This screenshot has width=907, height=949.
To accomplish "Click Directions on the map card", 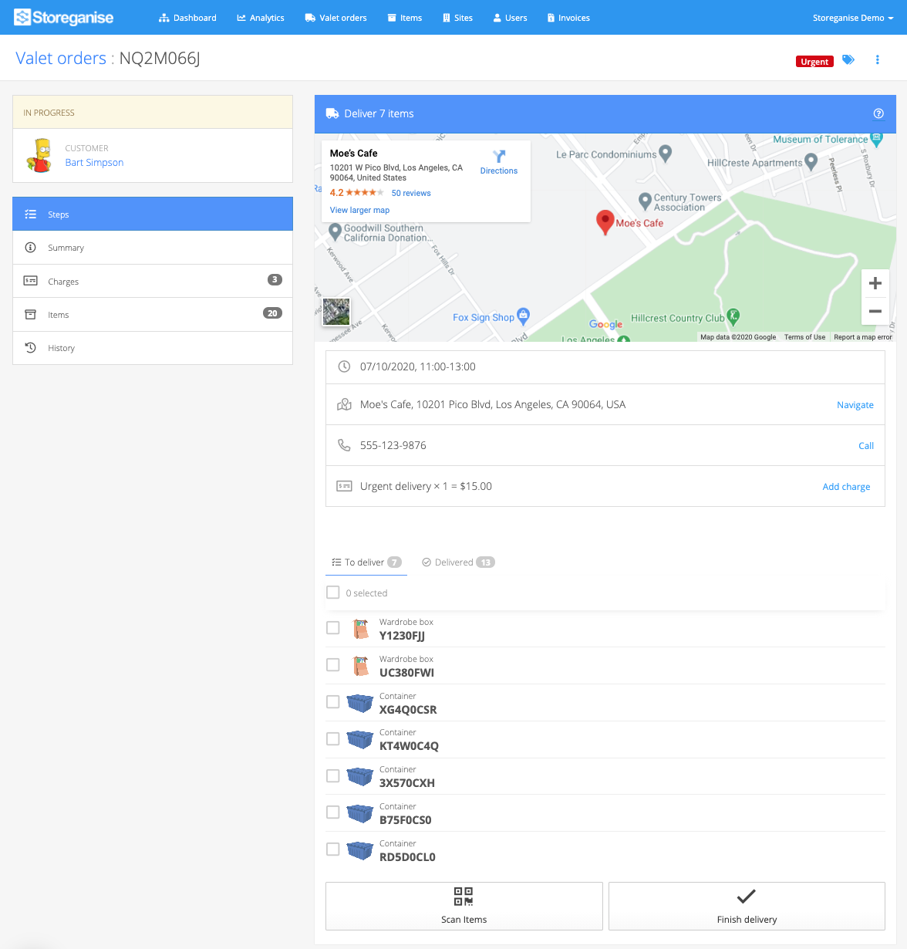I will point(499,162).
